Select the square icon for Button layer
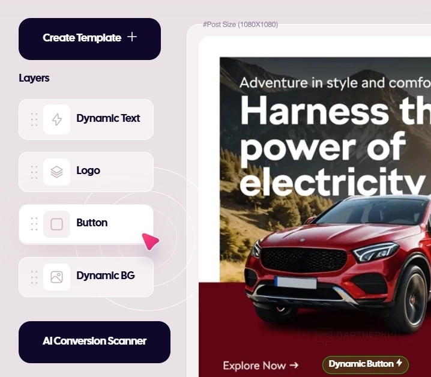This screenshot has height=377, width=431. click(x=56, y=224)
